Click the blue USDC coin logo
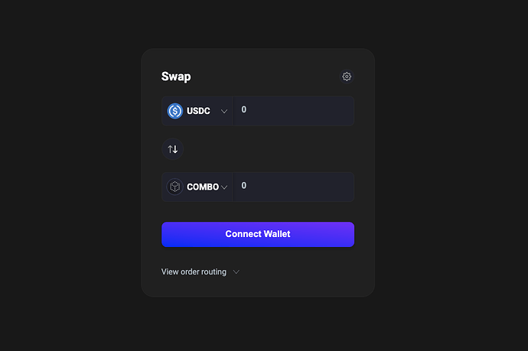 click(175, 111)
